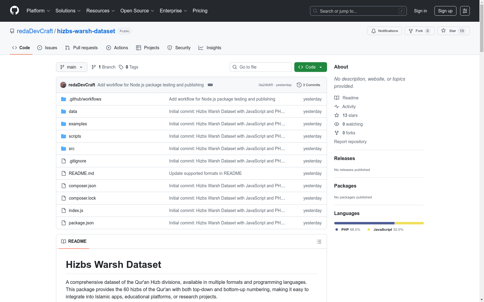Viewport: 484px width, 302px height.
Task: Expand the Platform menu
Action: (x=38, y=11)
